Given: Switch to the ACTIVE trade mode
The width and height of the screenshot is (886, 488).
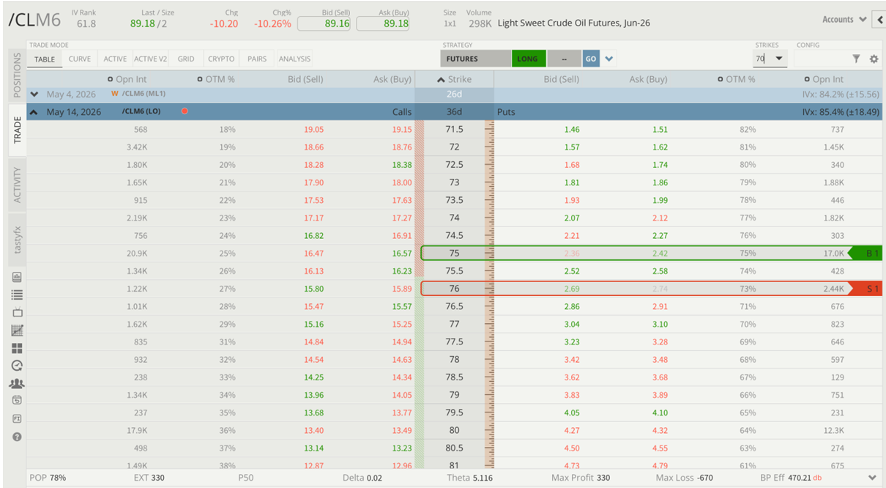Looking at the screenshot, I should click(x=115, y=59).
